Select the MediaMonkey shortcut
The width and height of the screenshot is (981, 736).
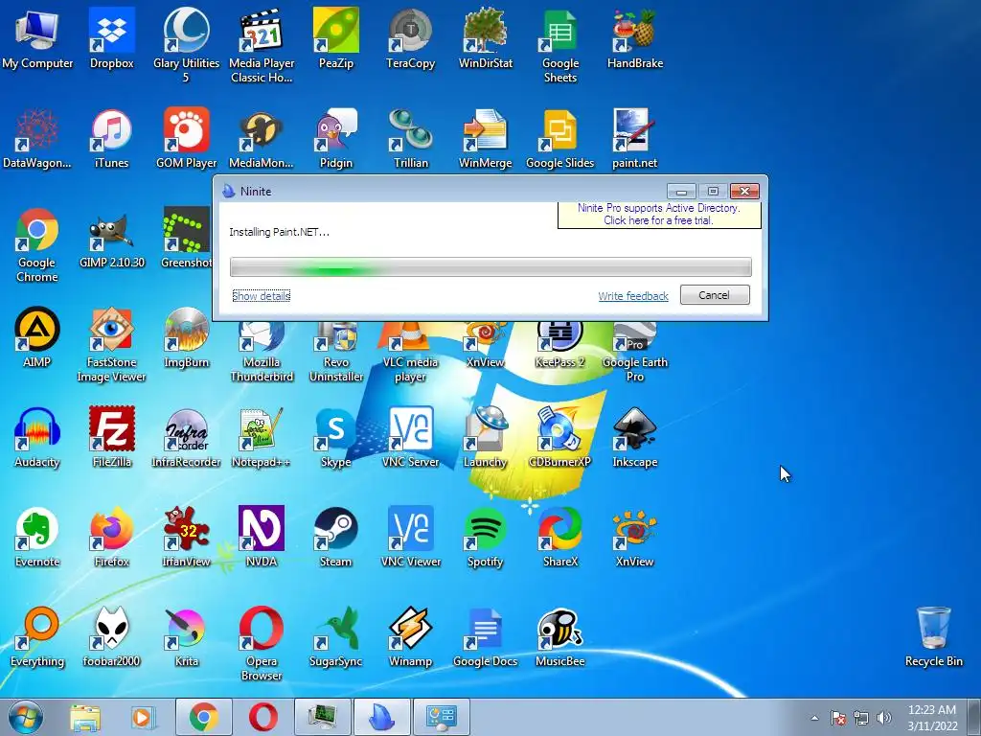261,138
